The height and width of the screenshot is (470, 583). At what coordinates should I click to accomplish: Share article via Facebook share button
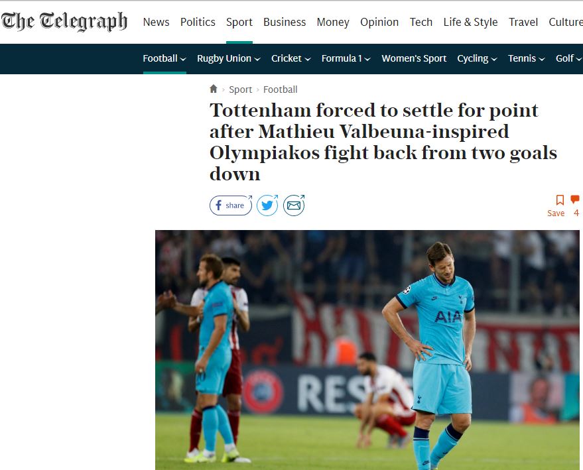(231, 206)
